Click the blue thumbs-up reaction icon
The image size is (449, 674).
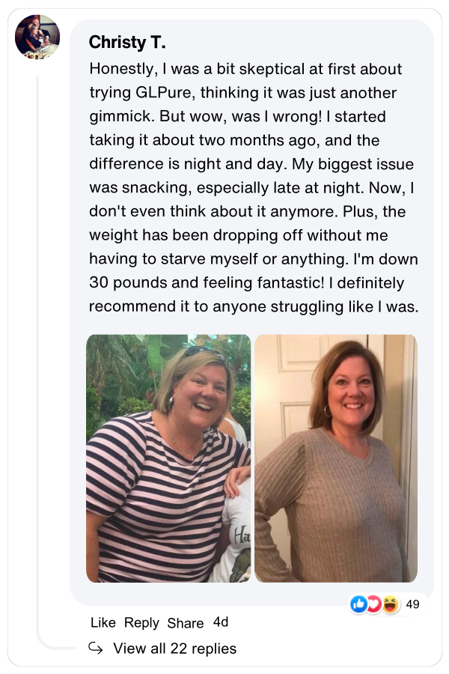pos(359,604)
